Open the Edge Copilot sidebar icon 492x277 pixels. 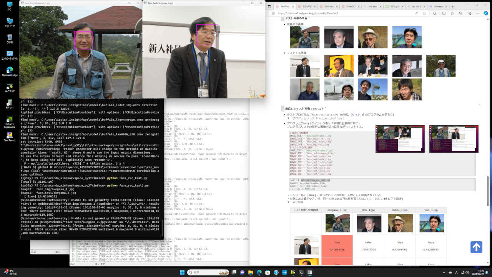click(486, 13)
